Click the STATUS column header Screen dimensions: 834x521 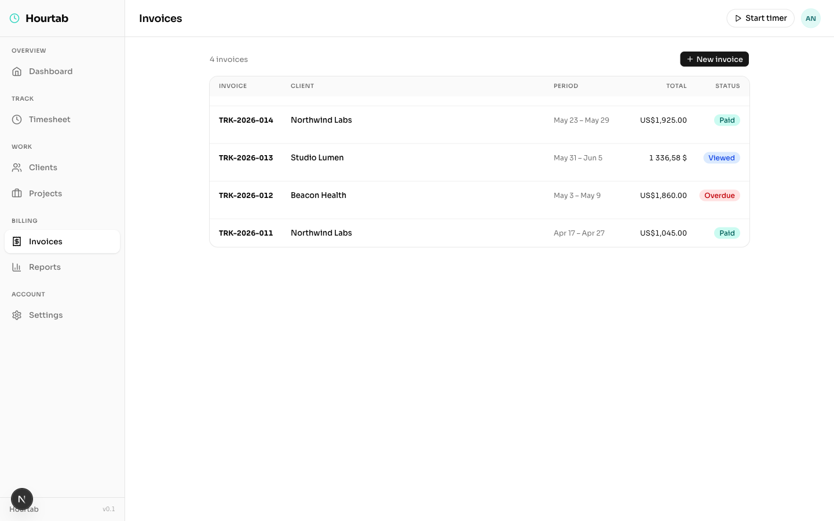coord(727,86)
